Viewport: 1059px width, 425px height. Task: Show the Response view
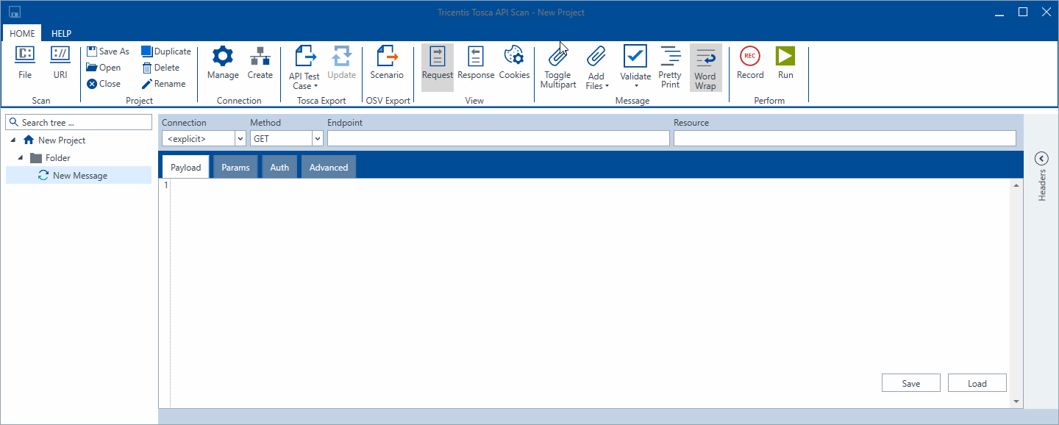(x=476, y=63)
